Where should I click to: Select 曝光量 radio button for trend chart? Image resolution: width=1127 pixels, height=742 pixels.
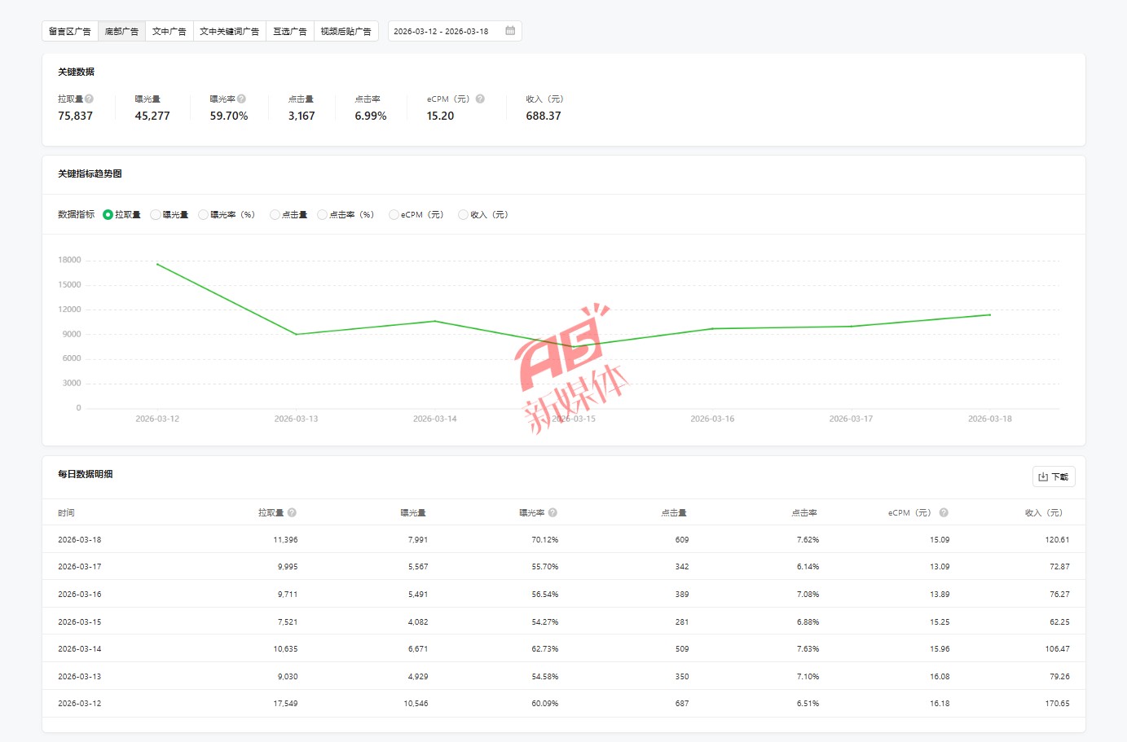tap(156, 215)
